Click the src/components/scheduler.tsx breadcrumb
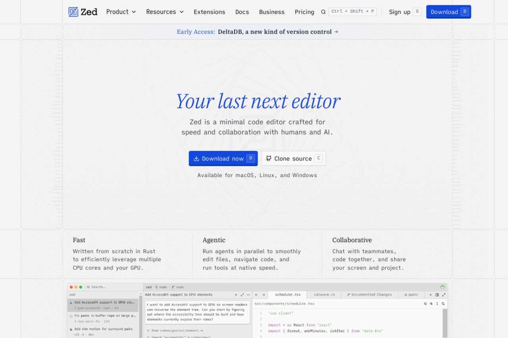This screenshot has height=338, width=508. (285, 304)
